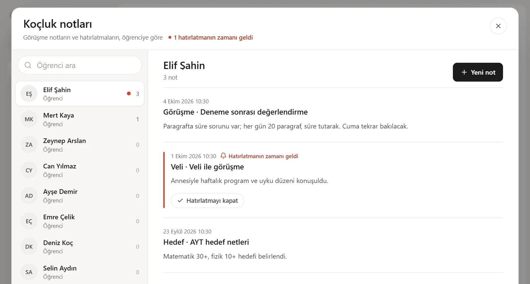The image size is (530, 284).
Task: Click the ZA avatar icon
Action: [29, 145]
